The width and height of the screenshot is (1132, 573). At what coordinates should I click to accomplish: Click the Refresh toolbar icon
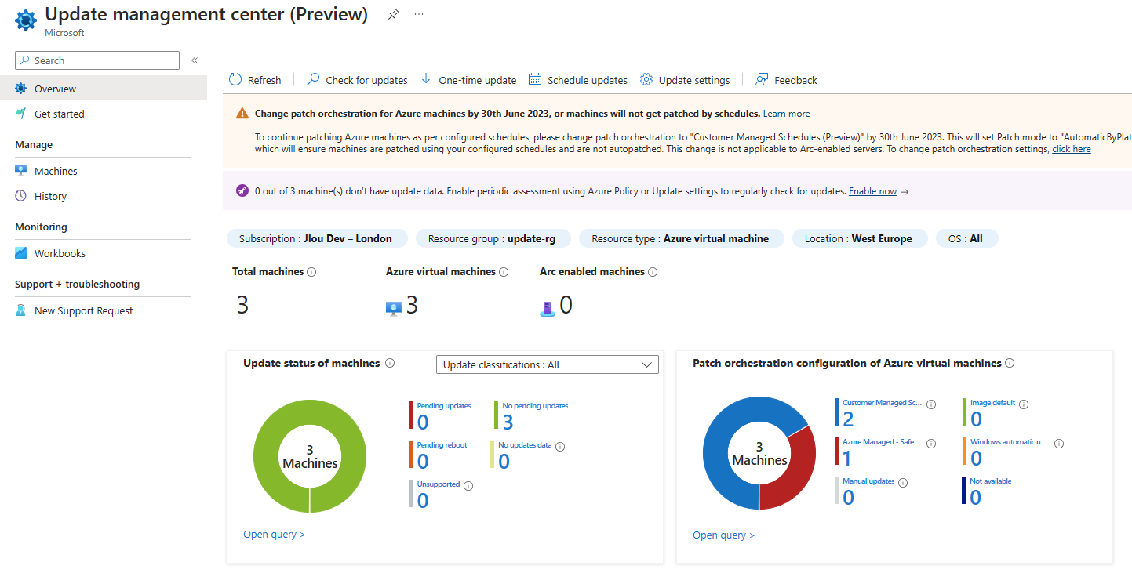point(235,80)
